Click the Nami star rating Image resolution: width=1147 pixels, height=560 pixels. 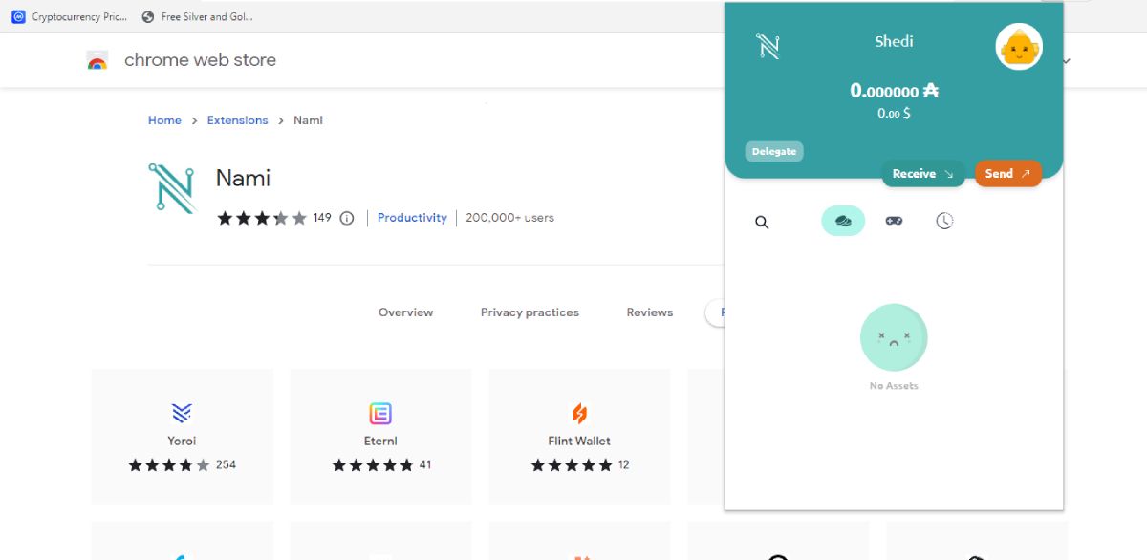click(x=262, y=218)
